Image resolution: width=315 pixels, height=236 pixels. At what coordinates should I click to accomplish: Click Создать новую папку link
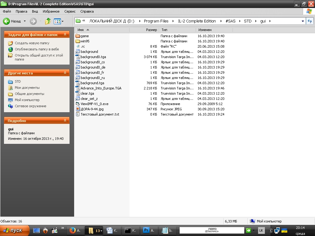pos(32,43)
